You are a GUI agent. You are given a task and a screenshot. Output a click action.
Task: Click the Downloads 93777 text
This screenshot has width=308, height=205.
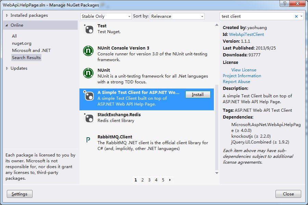click(241, 55)
